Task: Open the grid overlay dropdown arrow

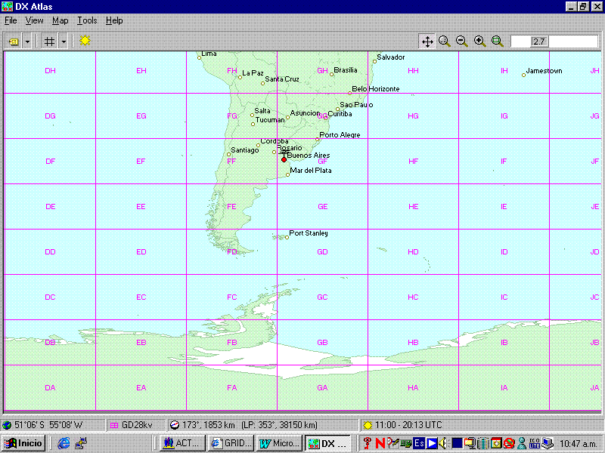Action: click(64, 42)
